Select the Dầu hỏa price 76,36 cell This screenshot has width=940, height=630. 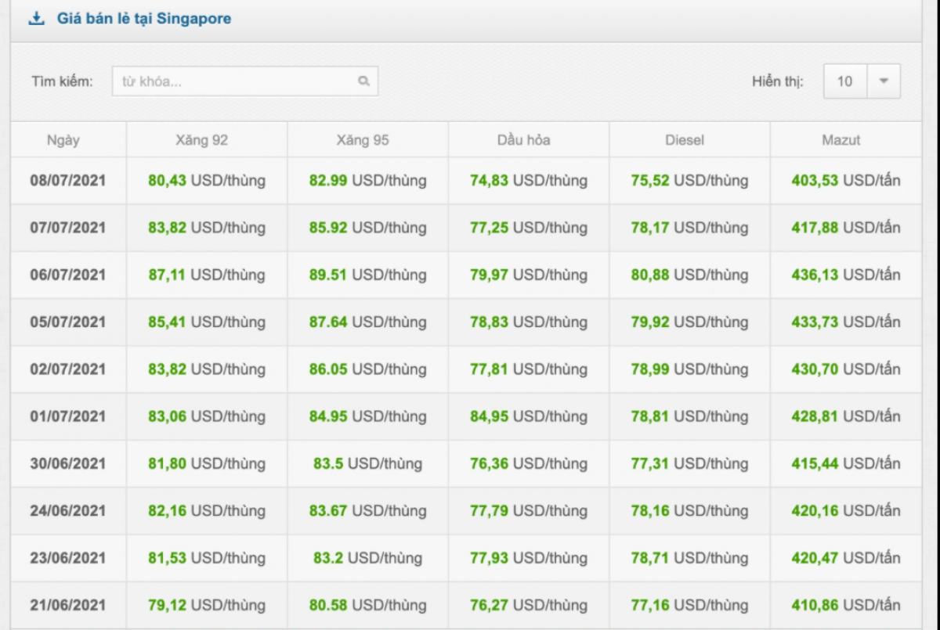pos(528,463)
